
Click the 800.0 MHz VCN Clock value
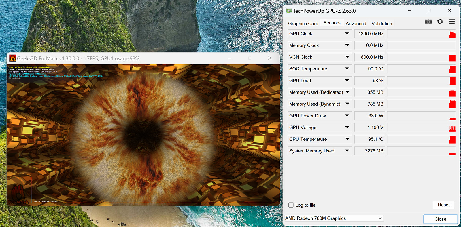(x=370, y=57)
